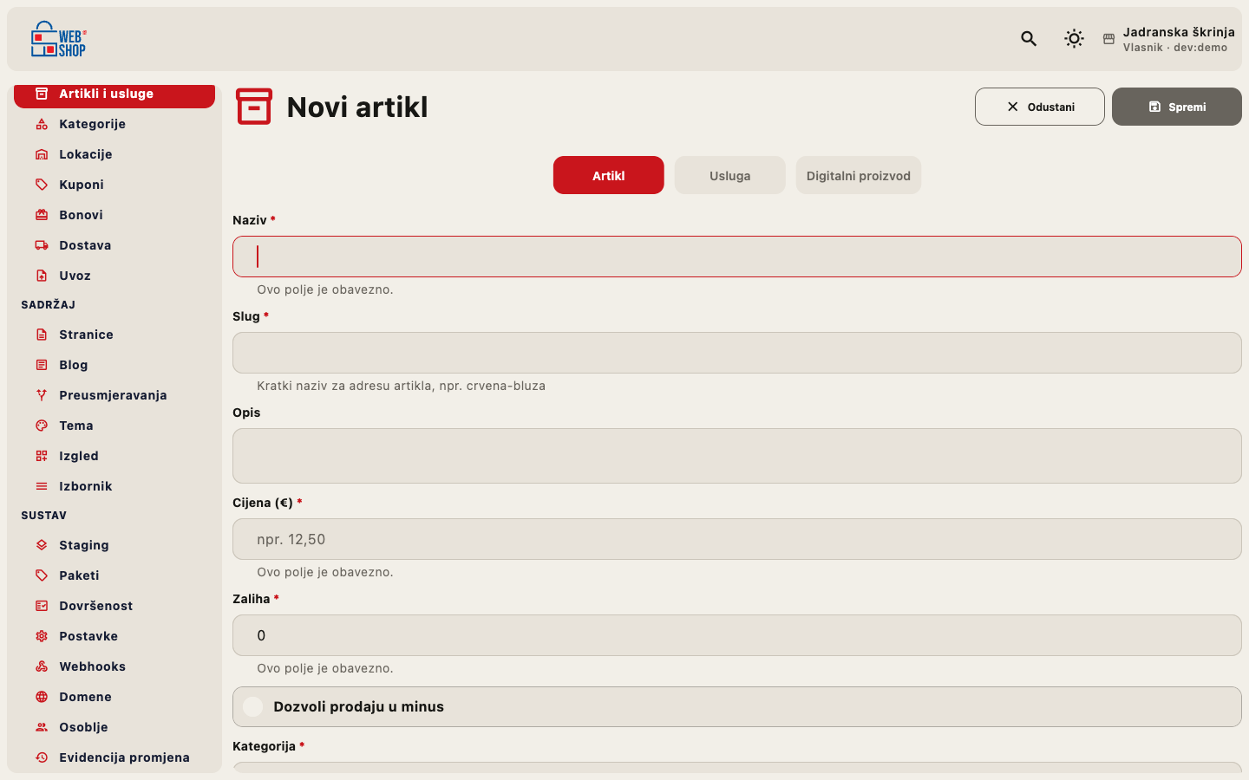Focus the Naziv input field

(x=737, y=257)
